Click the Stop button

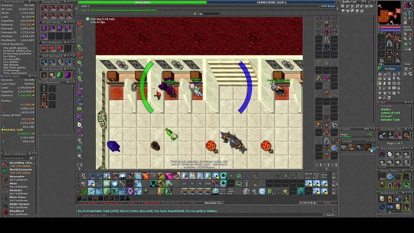pos(408,64)
